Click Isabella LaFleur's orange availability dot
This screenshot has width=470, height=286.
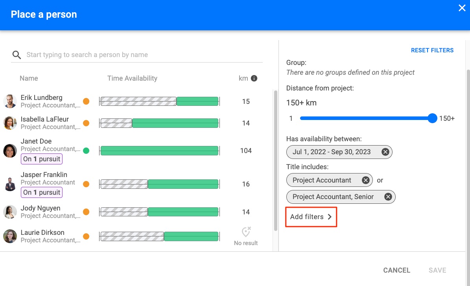click(x=86, y=123)
